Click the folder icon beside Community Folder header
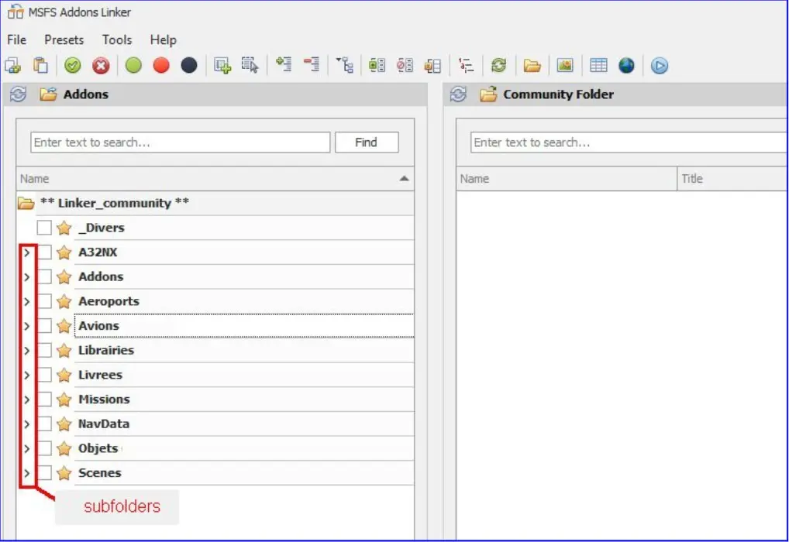The height and width of the screenshot is (542, 789). click(488, 94)
